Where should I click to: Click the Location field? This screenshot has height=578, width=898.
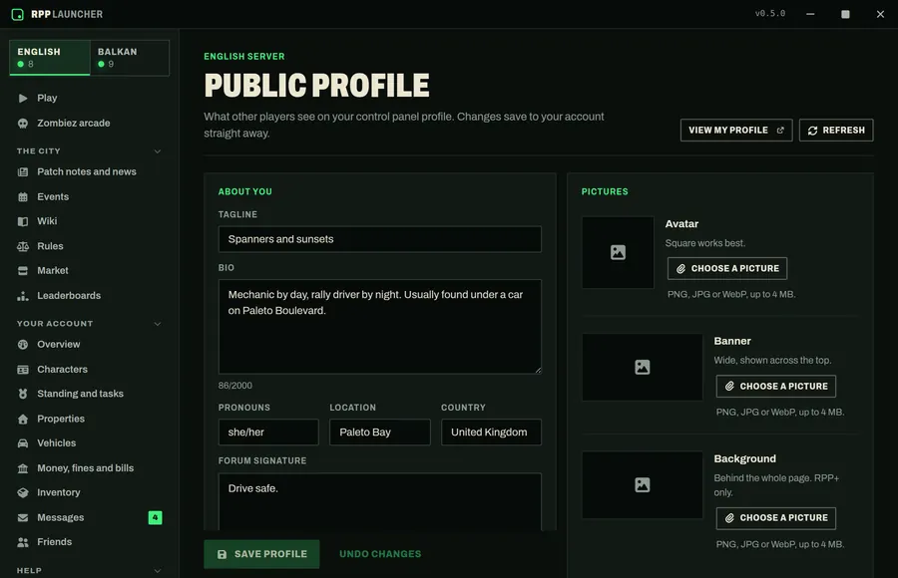[380, 433]
